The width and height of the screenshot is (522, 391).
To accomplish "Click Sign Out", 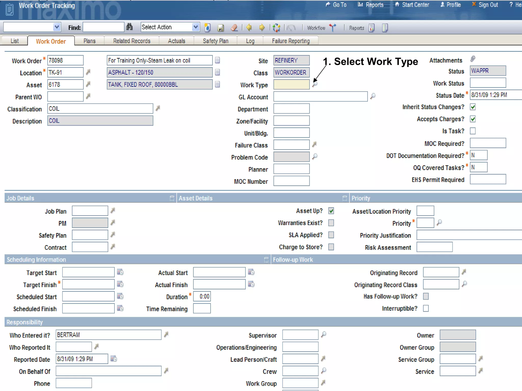I will [x=485, y=5].
